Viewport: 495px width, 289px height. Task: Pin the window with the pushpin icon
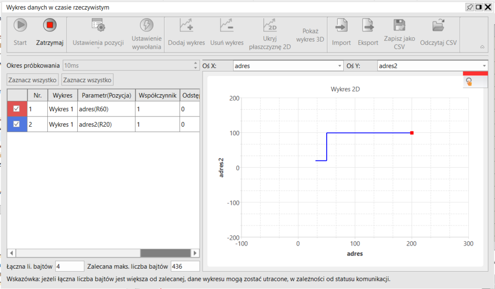pyautogui.click(x=470, y=7)
